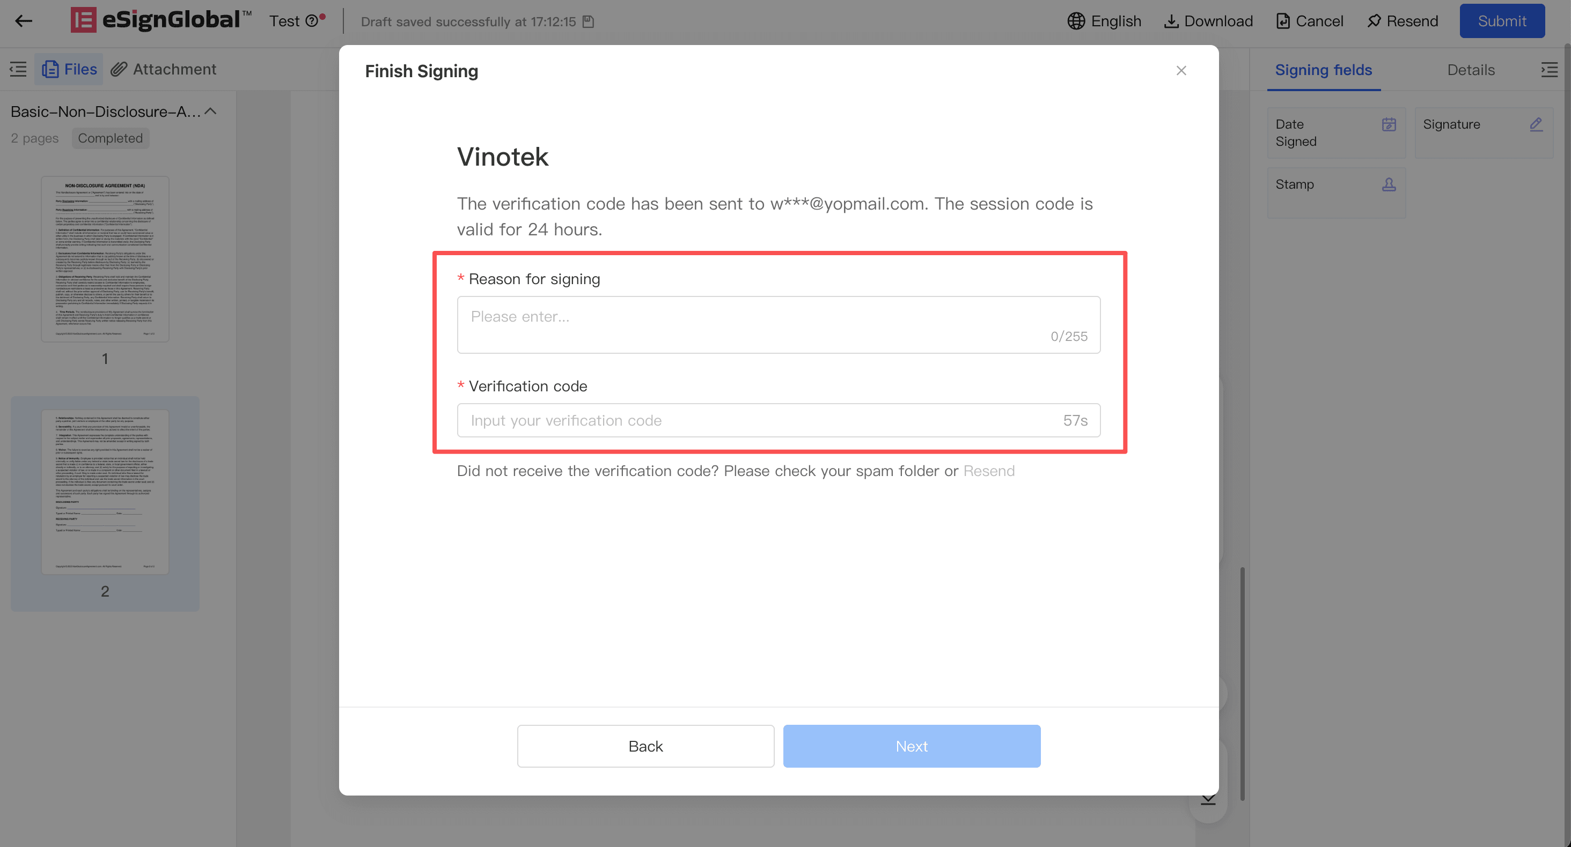Viewport: 1571px width, 847px height.
Task: Open the Test help question icon
Action: click(x=312, y=21)
